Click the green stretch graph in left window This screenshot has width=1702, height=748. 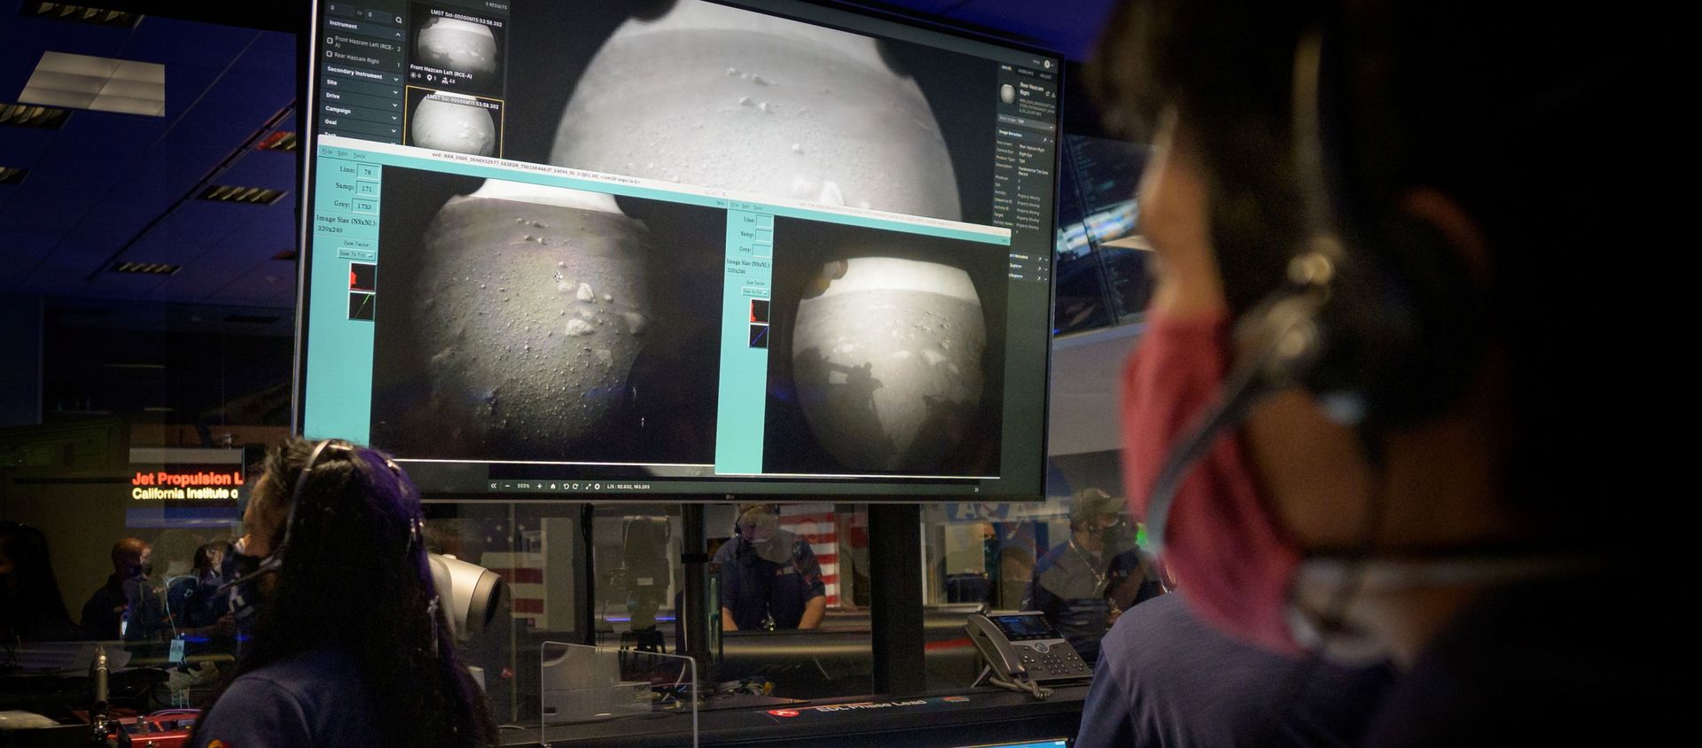pyautogui.click(x=361, y=306)
